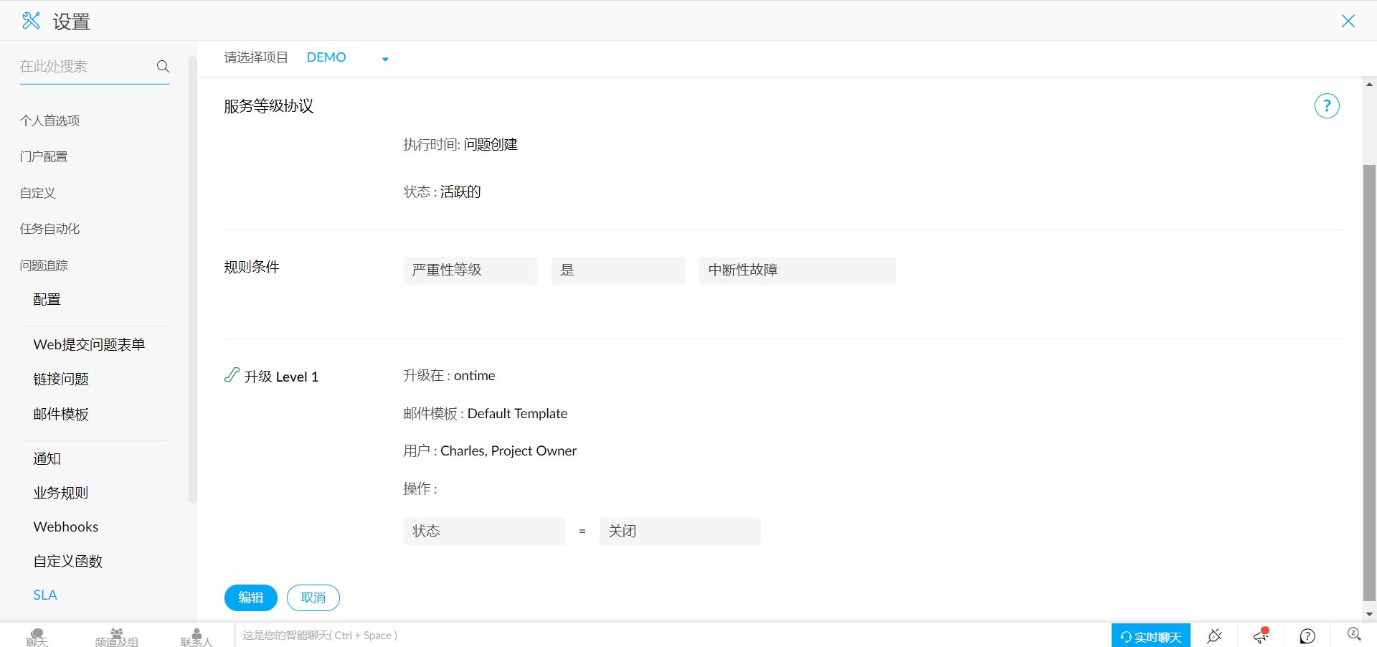Open Channels and Groups icon
The image size is (1377, 647).
point(116,637)
